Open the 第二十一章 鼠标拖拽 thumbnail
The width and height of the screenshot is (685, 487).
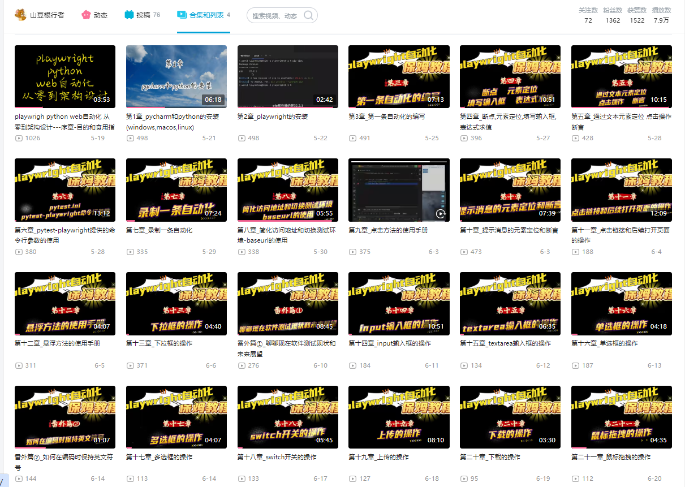pyautogui.click(x=622, y=417)
